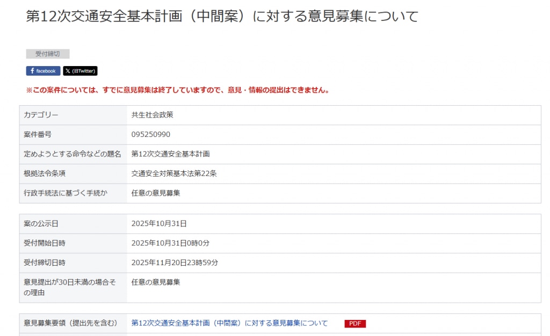The width and height of the screenshot is (550, 336).
Task: Click the 交通安全対策基本法第22条 cell
Action: 174,173
